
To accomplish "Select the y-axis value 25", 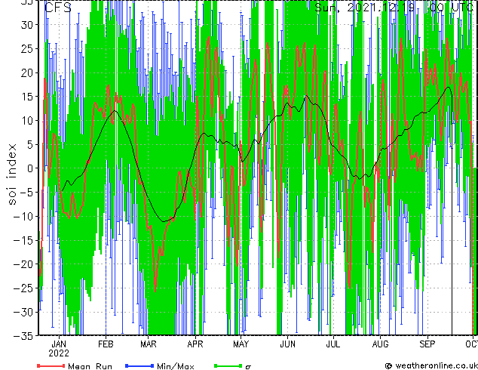I will (27, 48).
